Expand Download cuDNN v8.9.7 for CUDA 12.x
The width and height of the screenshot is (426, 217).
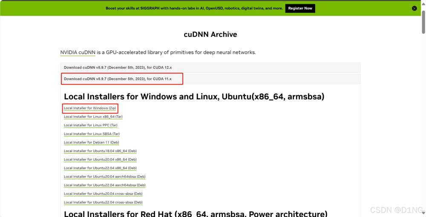pyautogui.click(x=210, y=68)
